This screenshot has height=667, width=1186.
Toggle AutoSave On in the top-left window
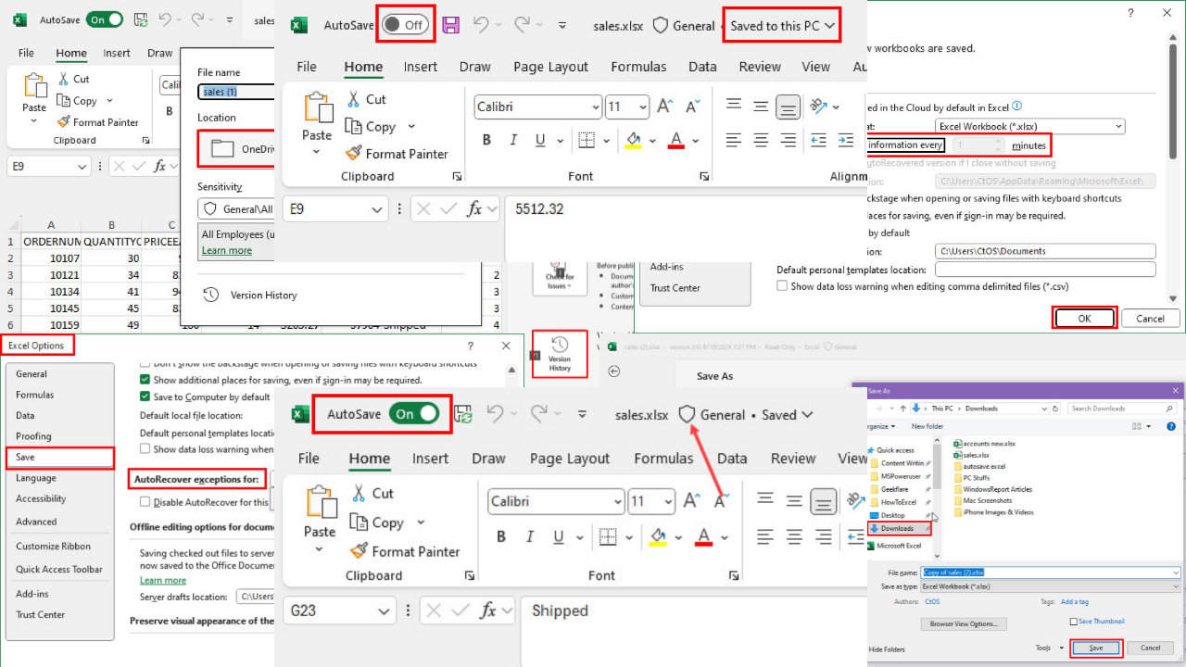105,19
